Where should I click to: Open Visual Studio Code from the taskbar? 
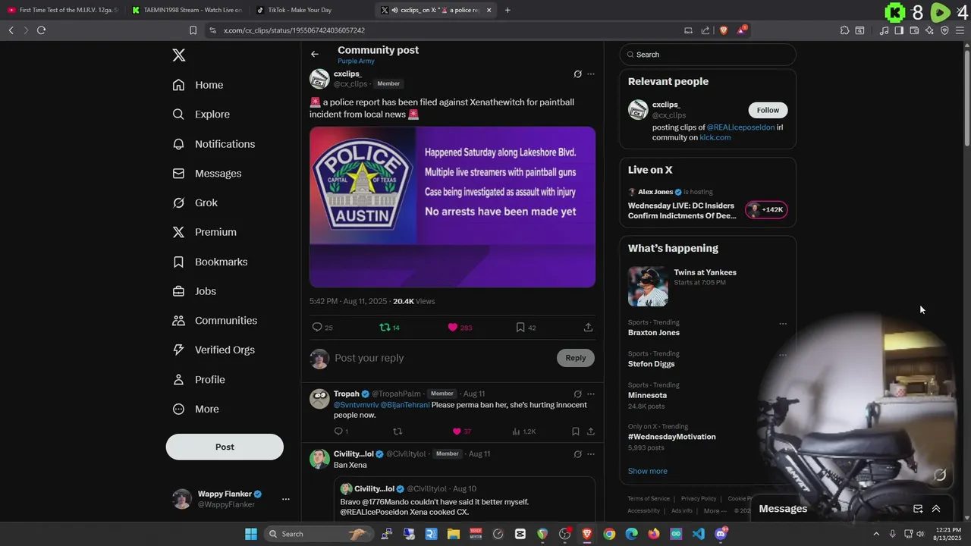point(699,534)
